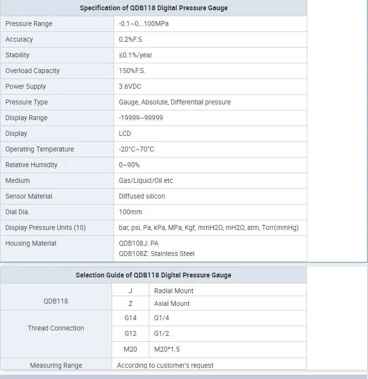This screenshot has width=368, height=379.
Task: Click the Diffused silicon sensor material
Action: 142,196
